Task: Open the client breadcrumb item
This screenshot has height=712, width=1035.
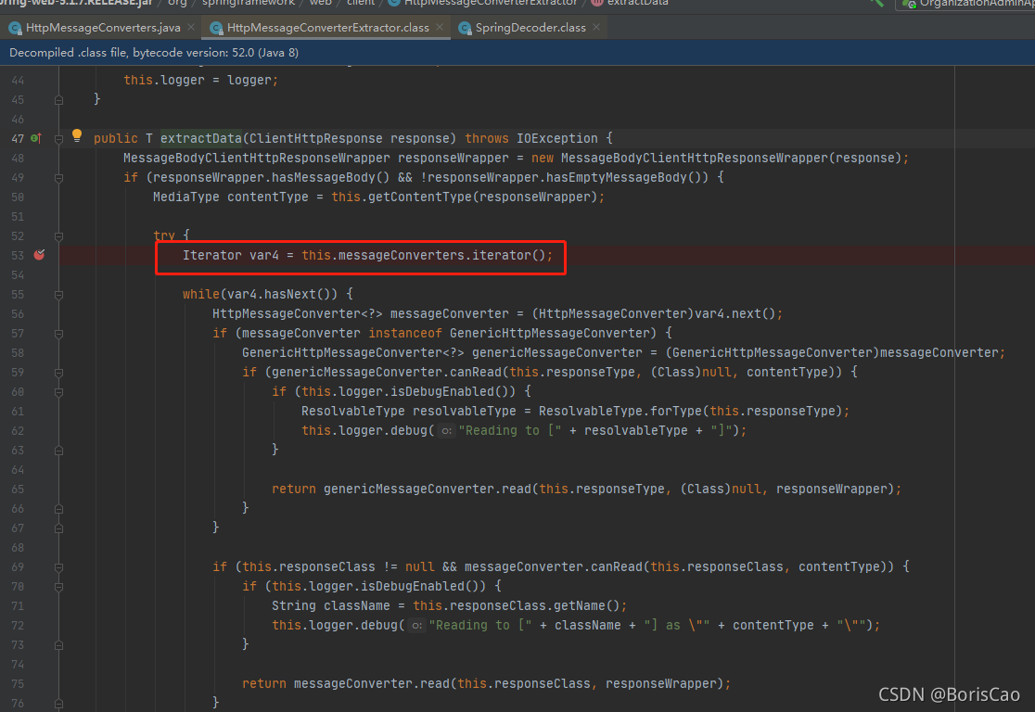Action: 360,4
